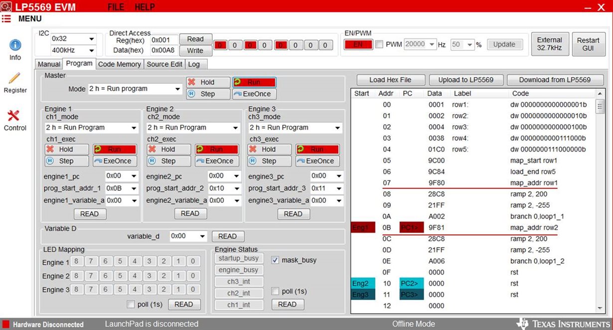The image size is (613, 330).
Task: Uncheck the mask_busy checkbox
Action: click(276, 260)
